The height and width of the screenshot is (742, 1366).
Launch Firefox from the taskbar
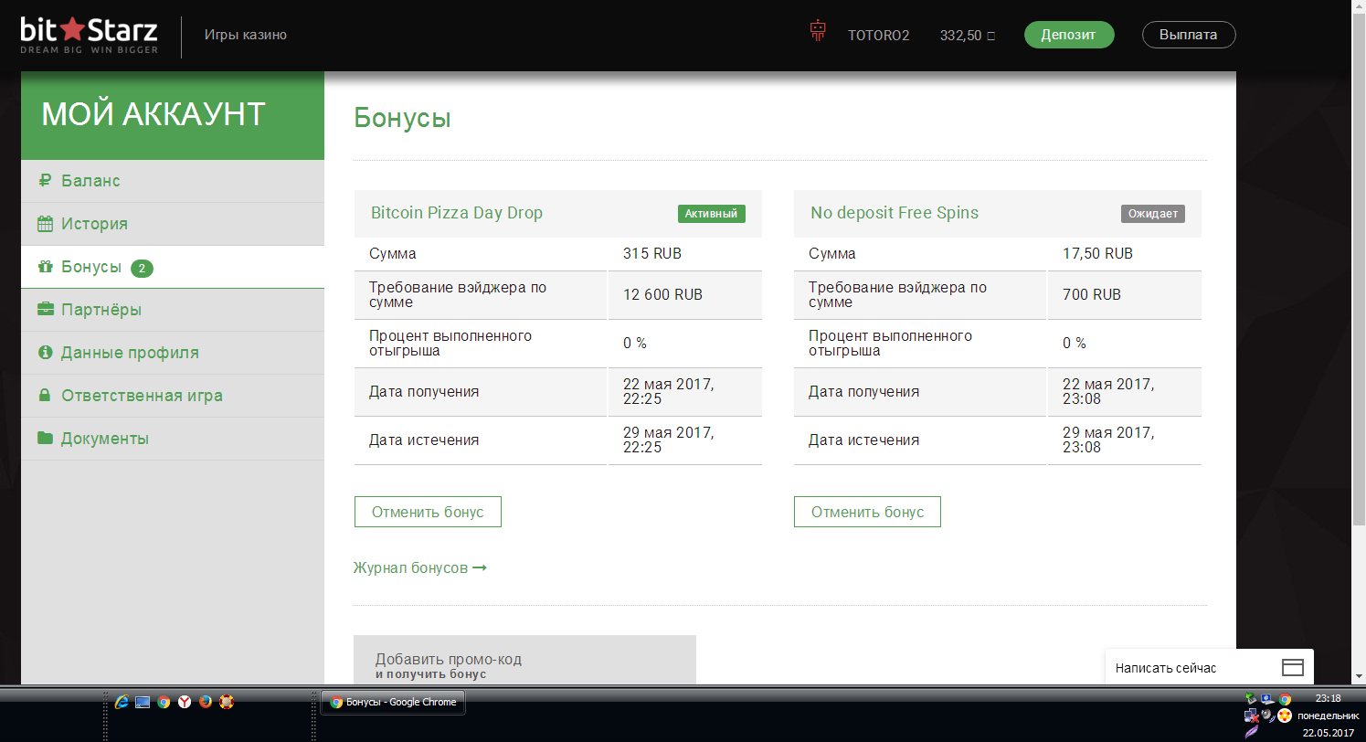pos(206,702)
